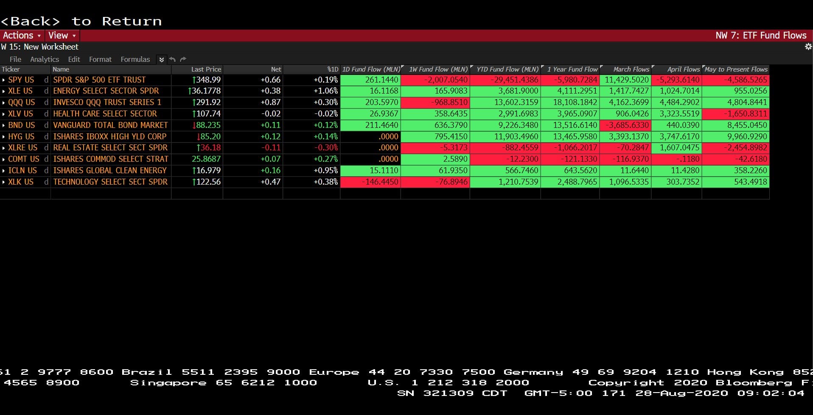Click the W 15: New Worksheet title
This screenshot has height=415, width=813.
point(40,47)
